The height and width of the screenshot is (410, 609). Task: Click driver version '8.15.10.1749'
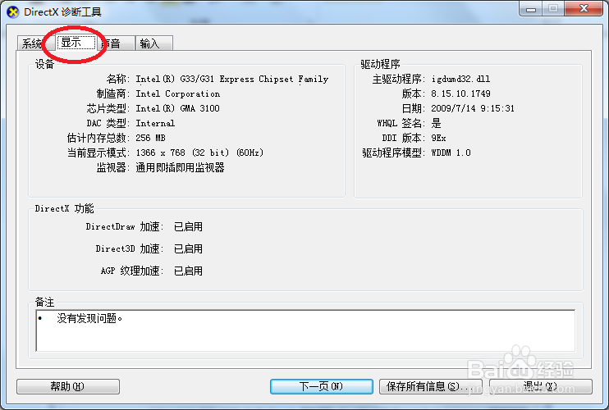pyautogui.click(x=460, y=93)
